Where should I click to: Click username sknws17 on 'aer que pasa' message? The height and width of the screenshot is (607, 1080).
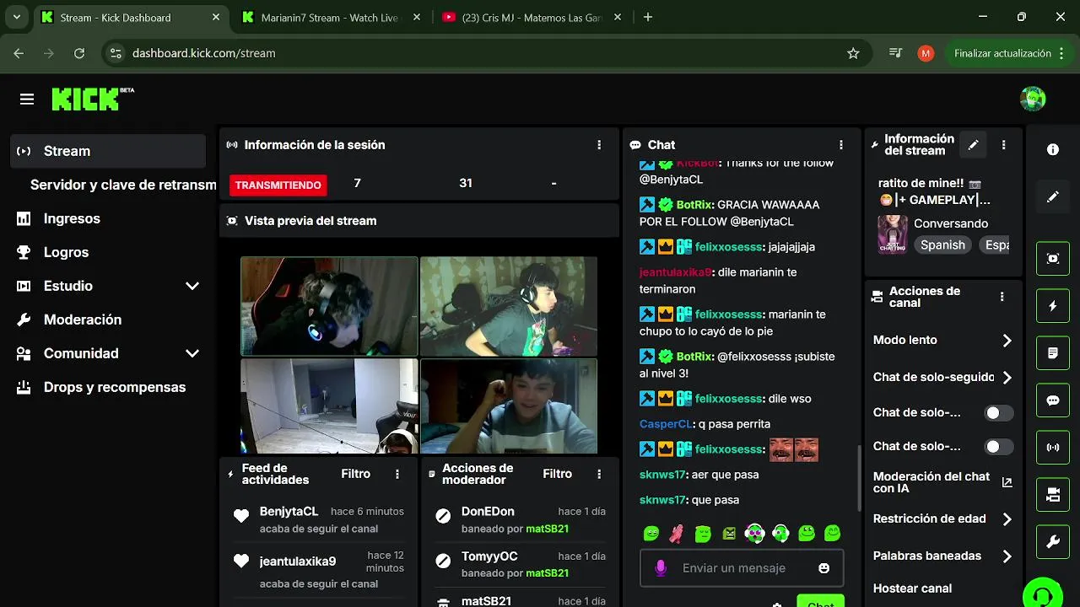pyautogui.click(x=662, y=475)
